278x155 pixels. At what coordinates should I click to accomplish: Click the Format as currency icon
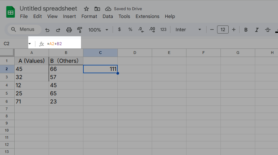(x=119, y=30)
